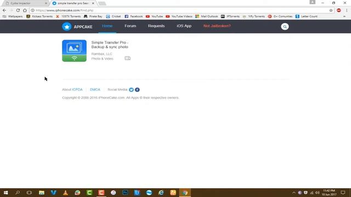Open the Requests nav item
Screen dimensions: 351x197
[156, 26]
